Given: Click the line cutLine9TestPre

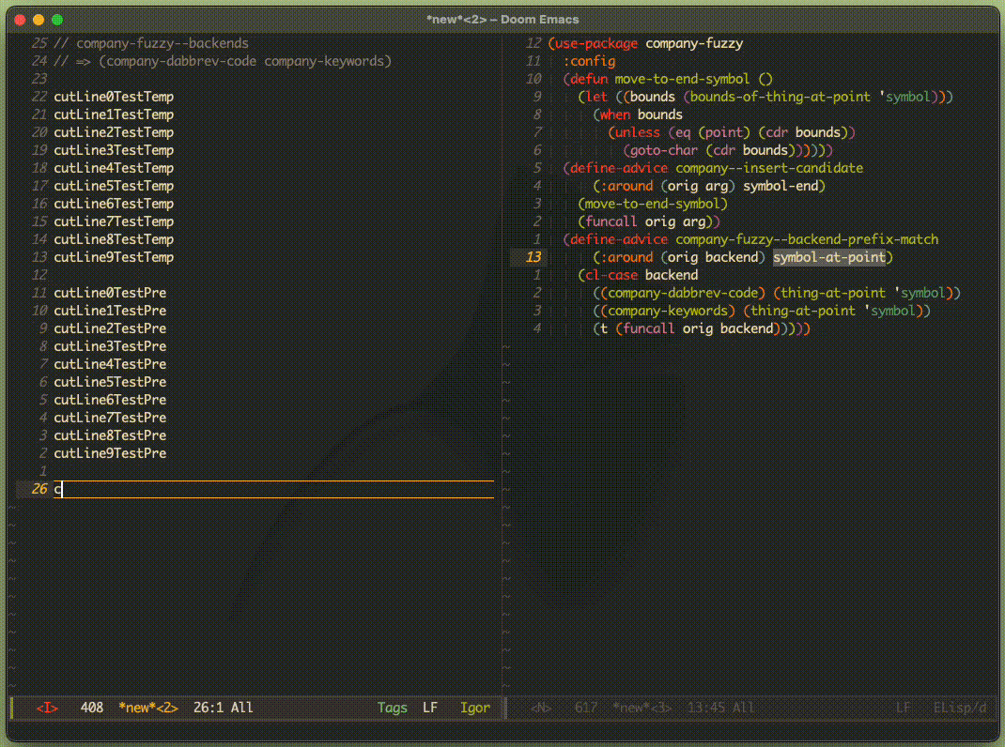Looking at the screenshot, I should [x=110, y=453].
